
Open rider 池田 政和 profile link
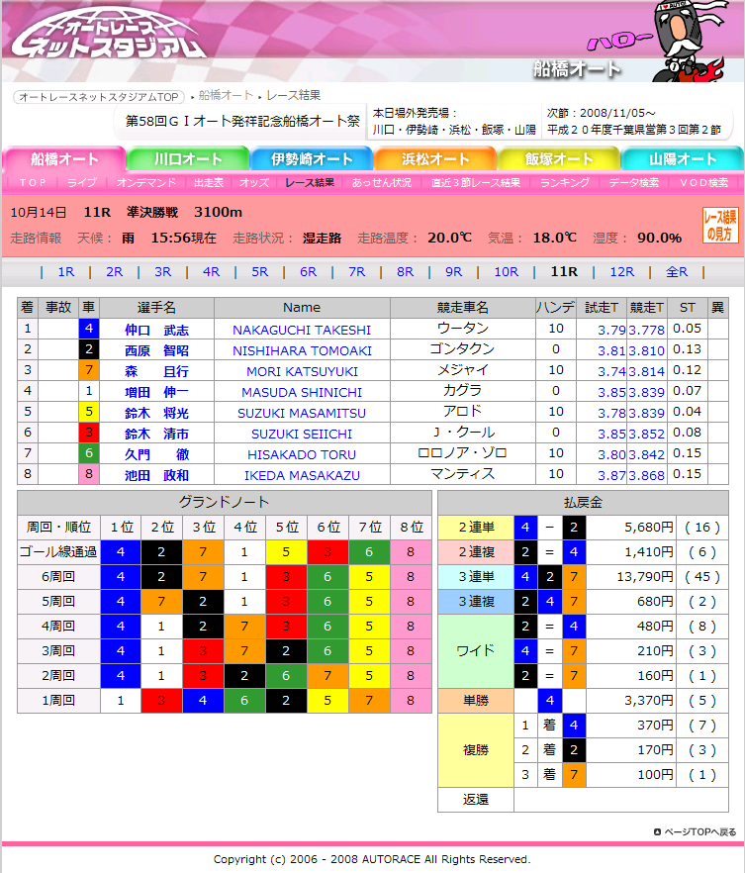156,475
